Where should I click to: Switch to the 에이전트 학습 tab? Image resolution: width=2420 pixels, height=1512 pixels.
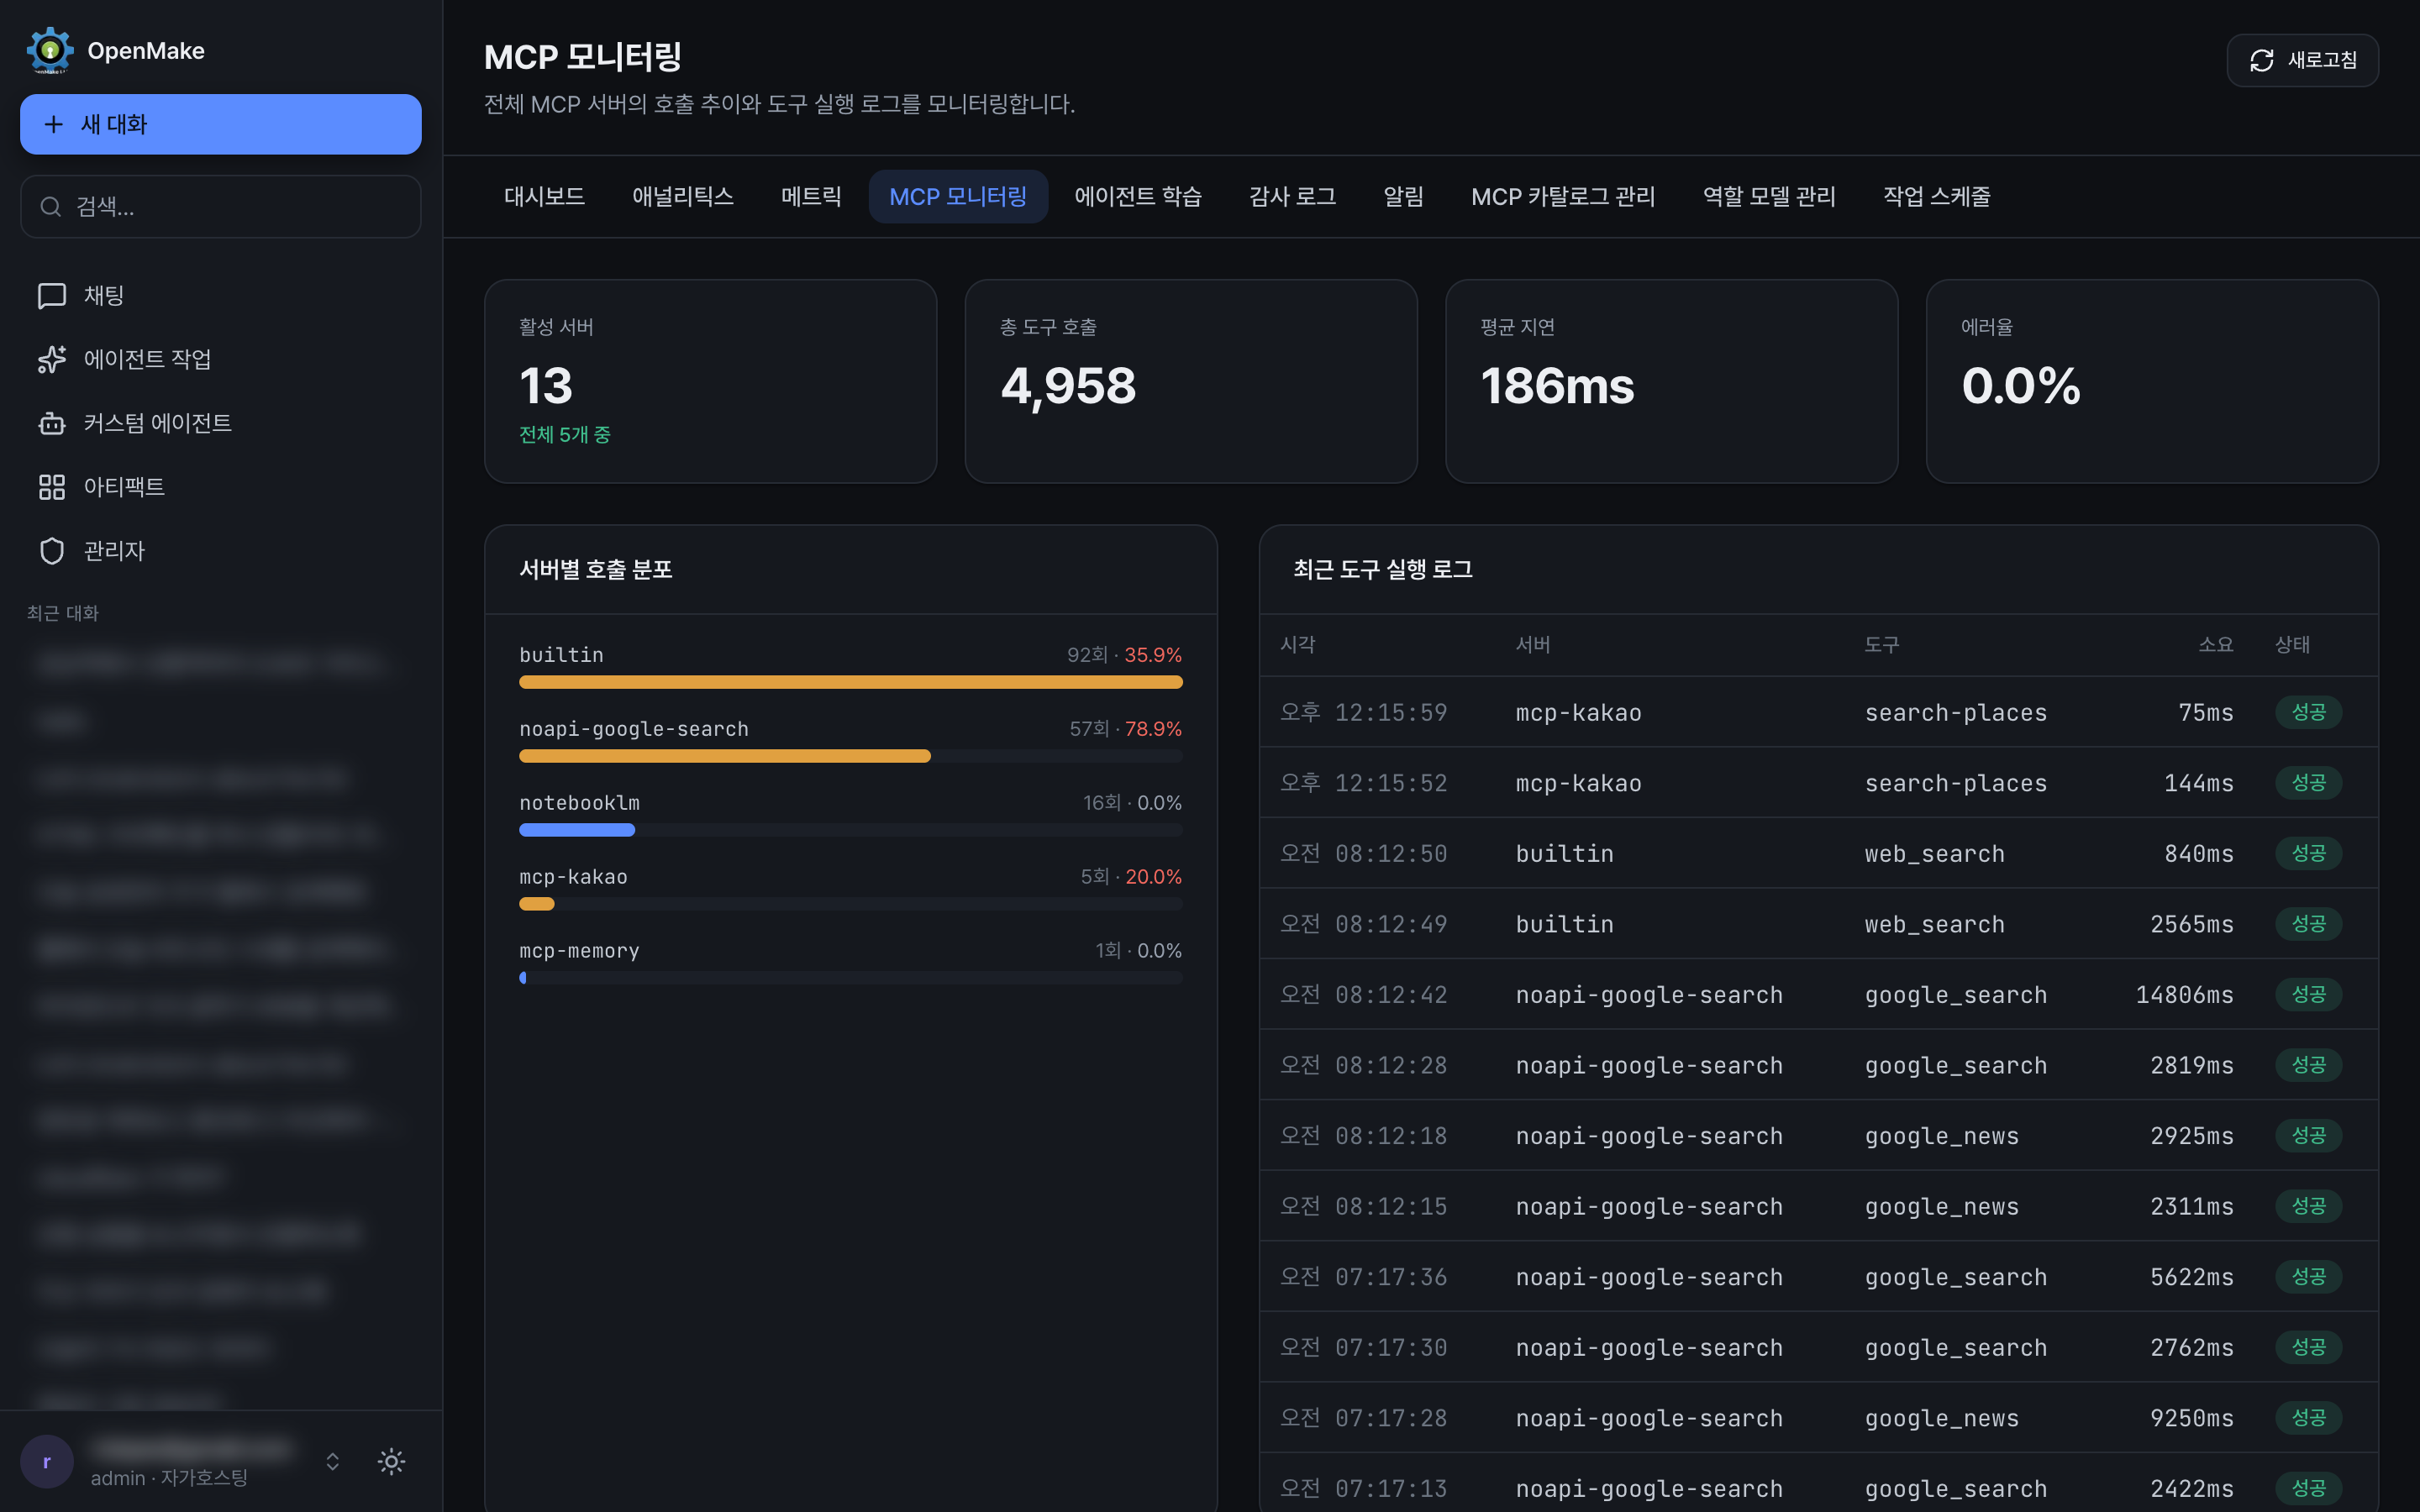point(1138,196)
